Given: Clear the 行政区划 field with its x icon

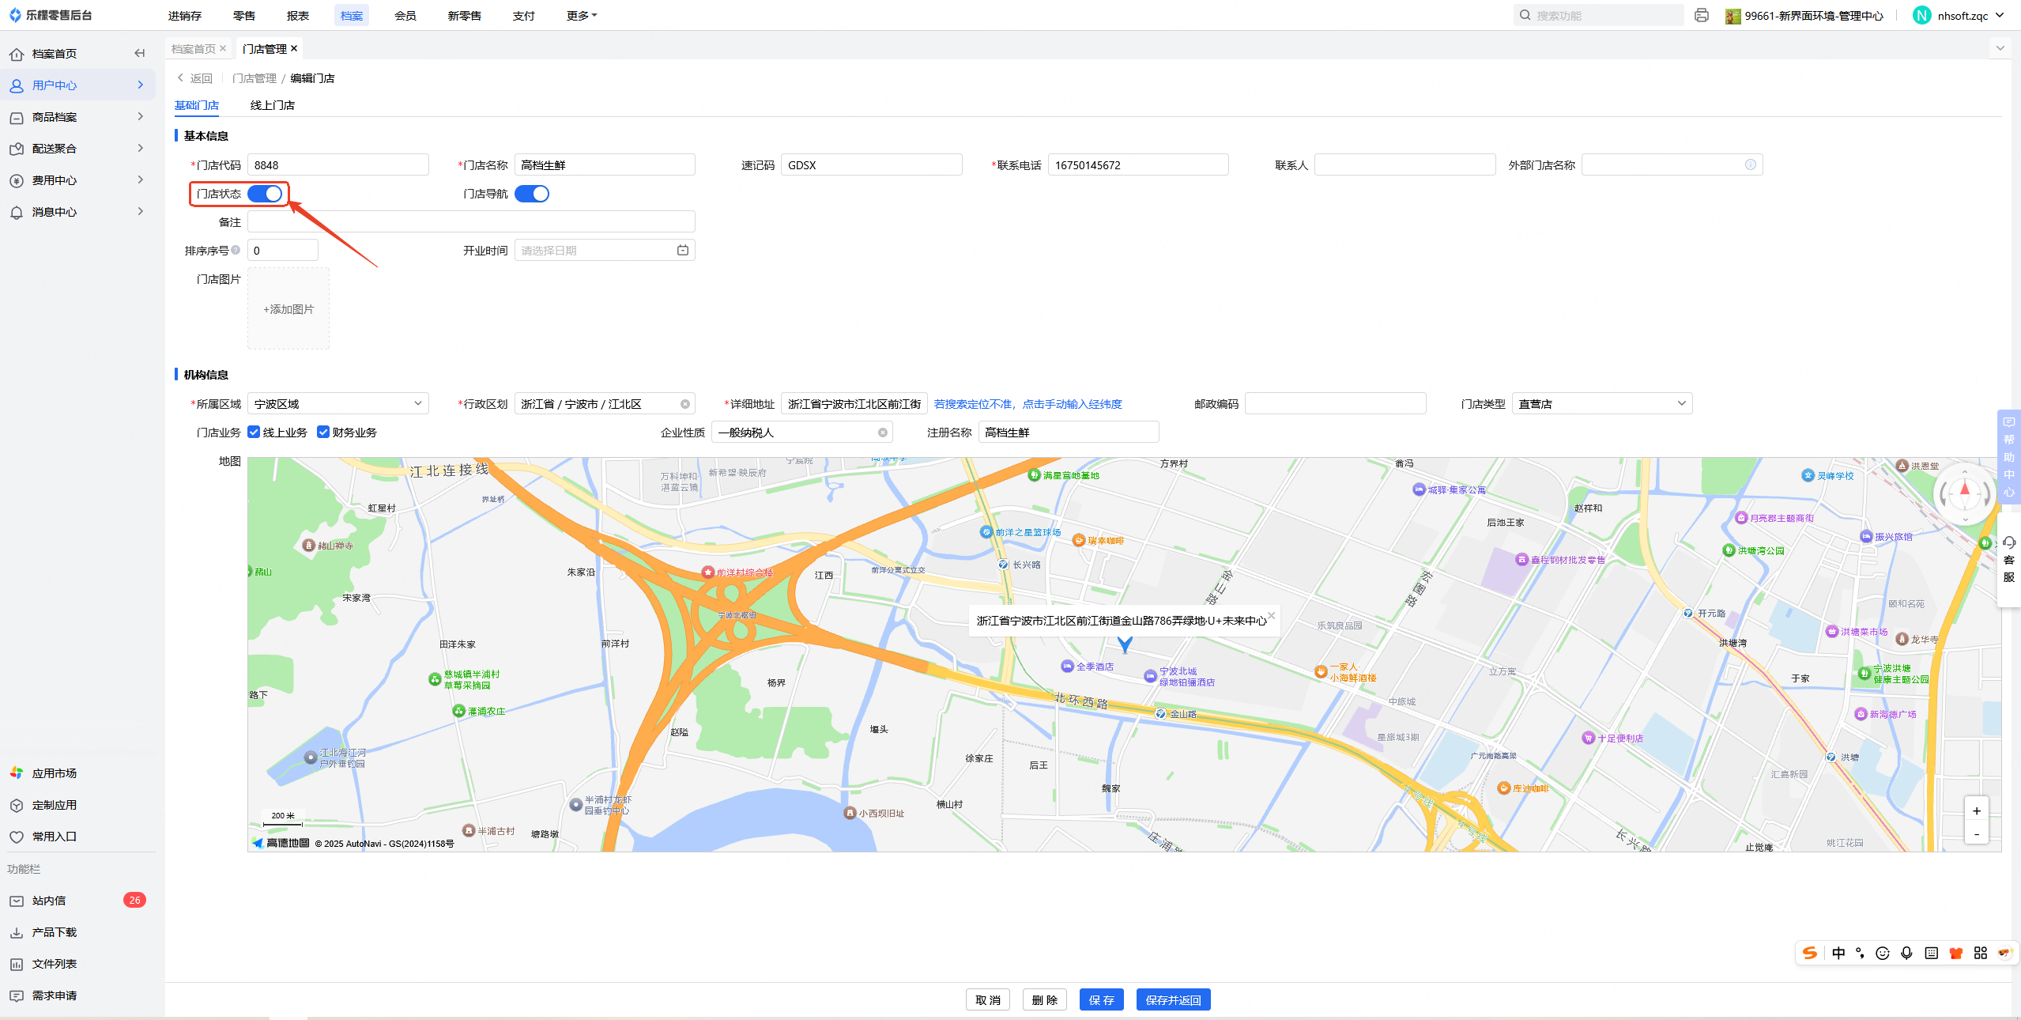Looking at the screenshot, I should click(x=685, y=404).
